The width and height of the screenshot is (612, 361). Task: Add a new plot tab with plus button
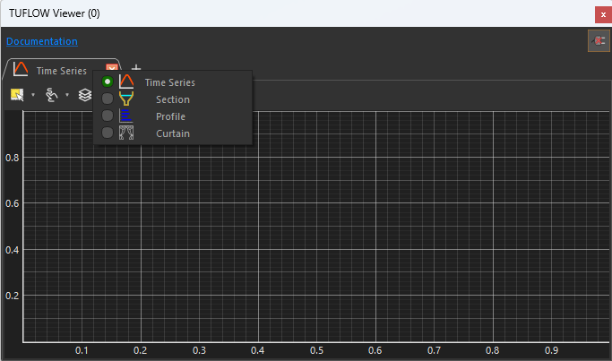pyautogui.click(x=136, y=68)
